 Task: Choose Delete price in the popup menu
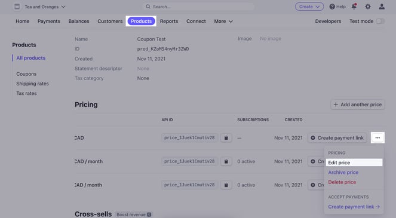pyautogui.click(x=342, y=182)
